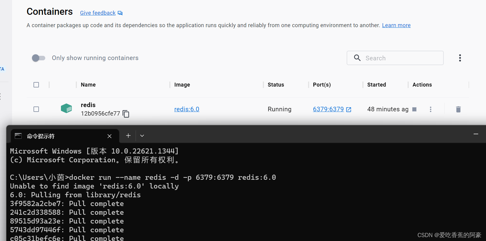Expand the terminal profiles dropdown
The width and height of the screenshot is (486, 241).
coord(142,136)
